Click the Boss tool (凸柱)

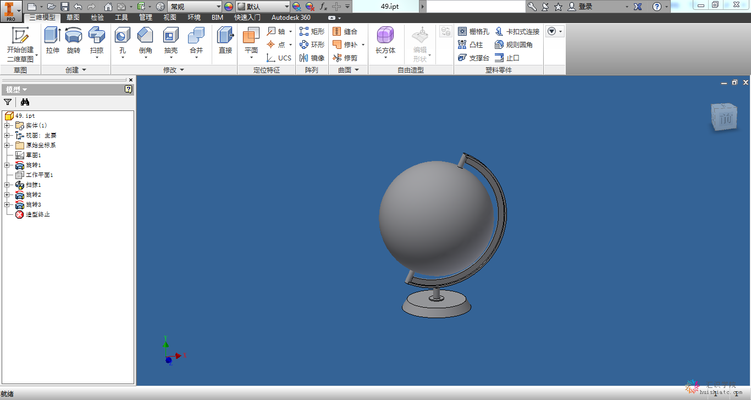470,45
